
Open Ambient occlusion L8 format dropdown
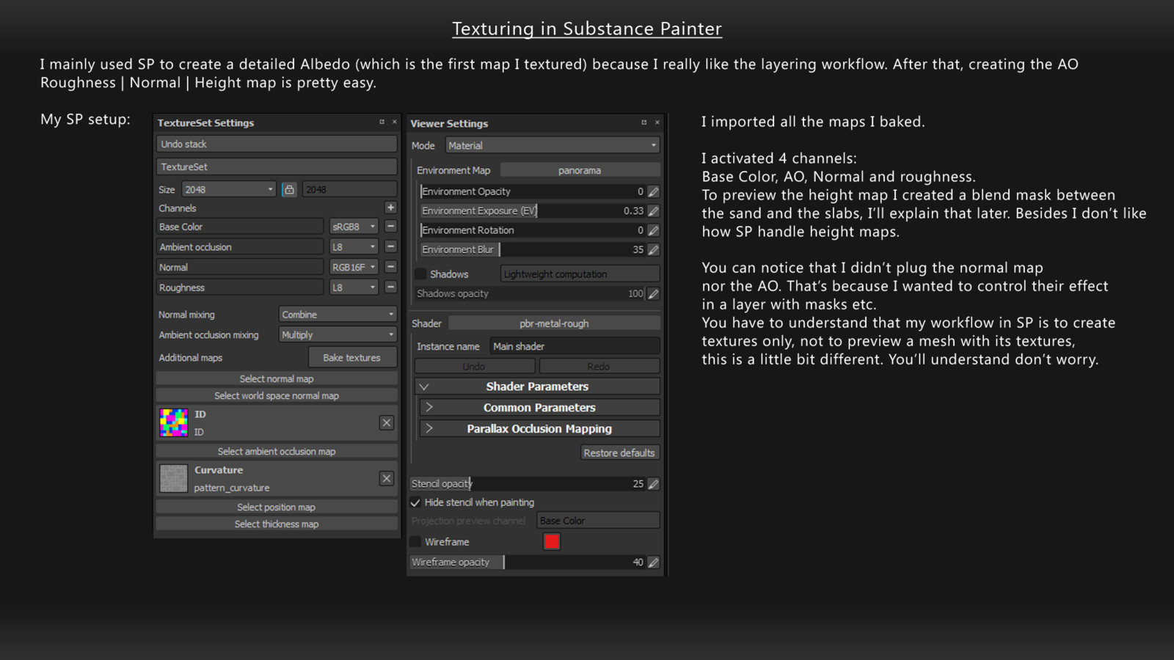point(354,246)
